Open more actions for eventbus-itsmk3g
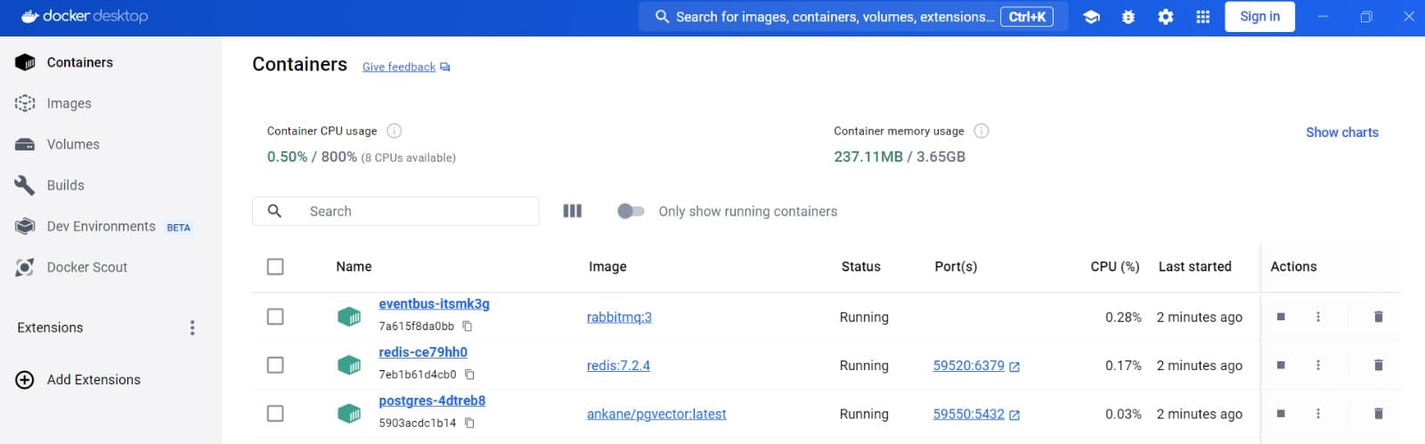This screenshot has width=1425, height=444. (1318, 317)
